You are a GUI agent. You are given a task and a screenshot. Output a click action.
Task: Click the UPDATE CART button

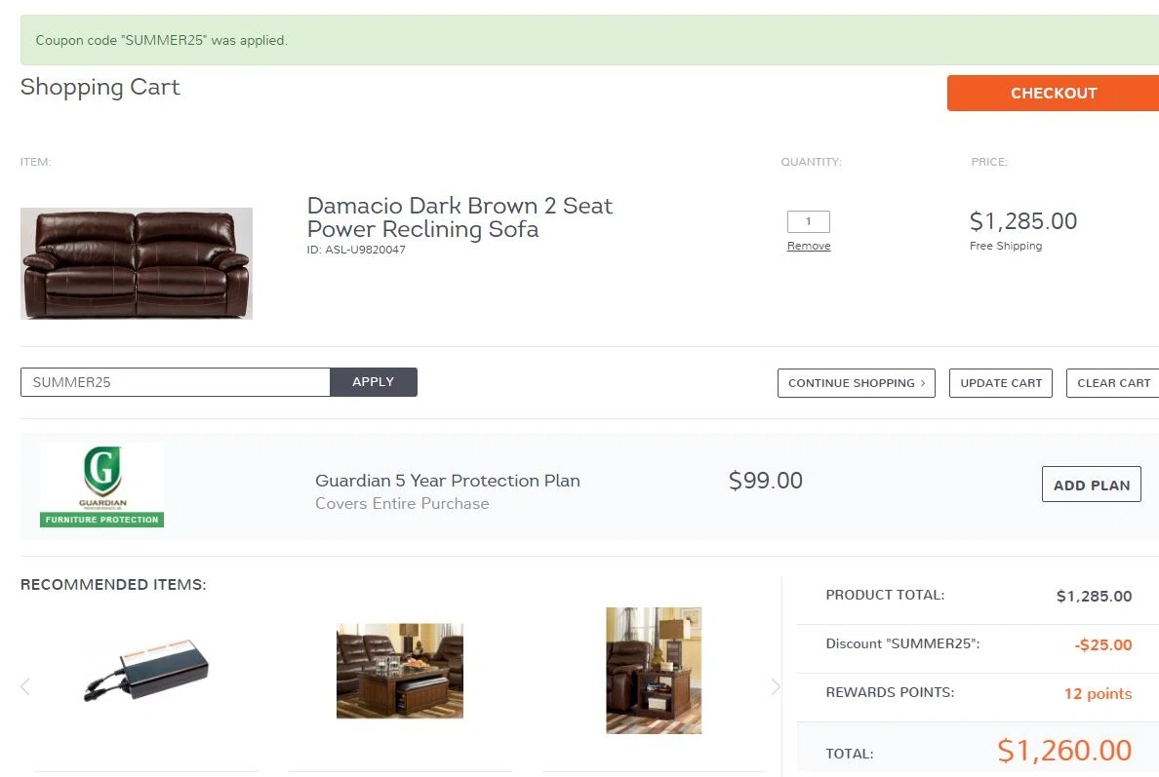click(1001, 382)
